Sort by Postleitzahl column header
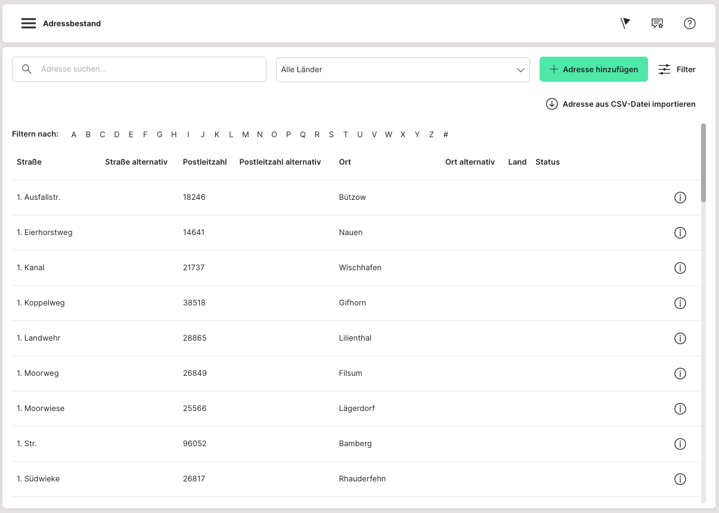719x513 pixels. click(x=204, y=162)
